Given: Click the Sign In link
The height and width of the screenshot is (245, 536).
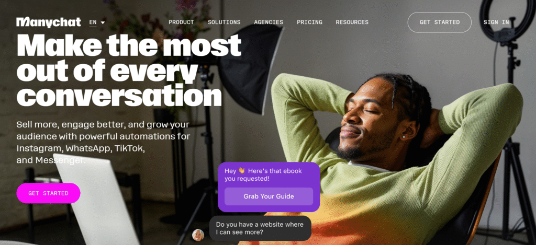Looking at the screenshot, I should (496, 22).
